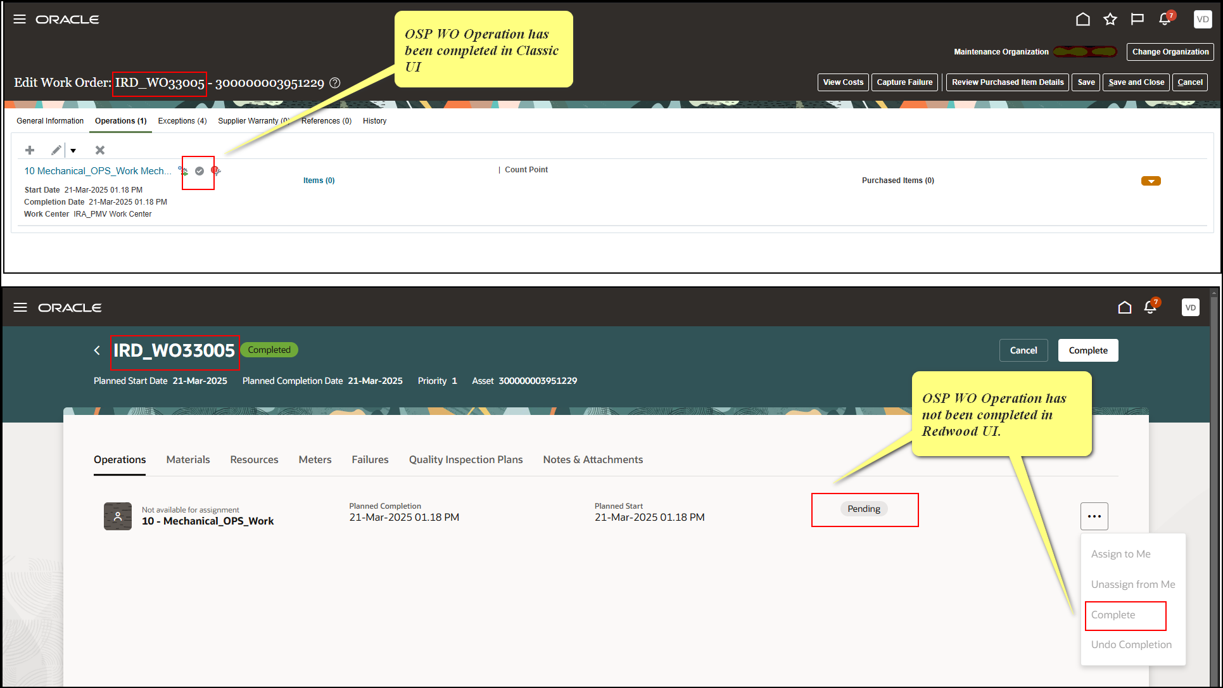This screenshot has width=1223, height=688.
Task: Add a new operation with the plus icon
Action: (x=30, y=150)
